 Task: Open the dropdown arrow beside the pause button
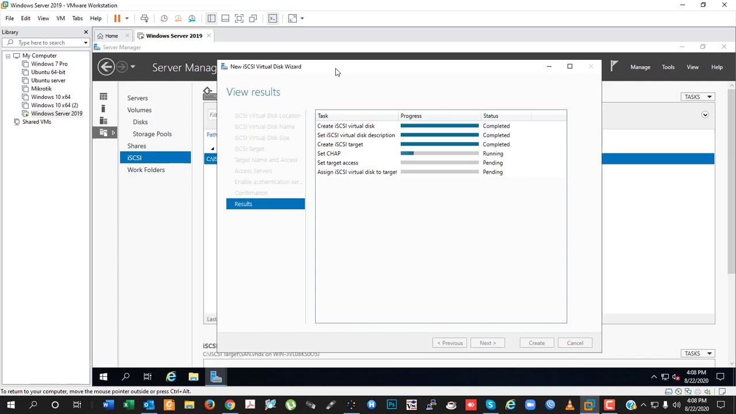[127, 18]
